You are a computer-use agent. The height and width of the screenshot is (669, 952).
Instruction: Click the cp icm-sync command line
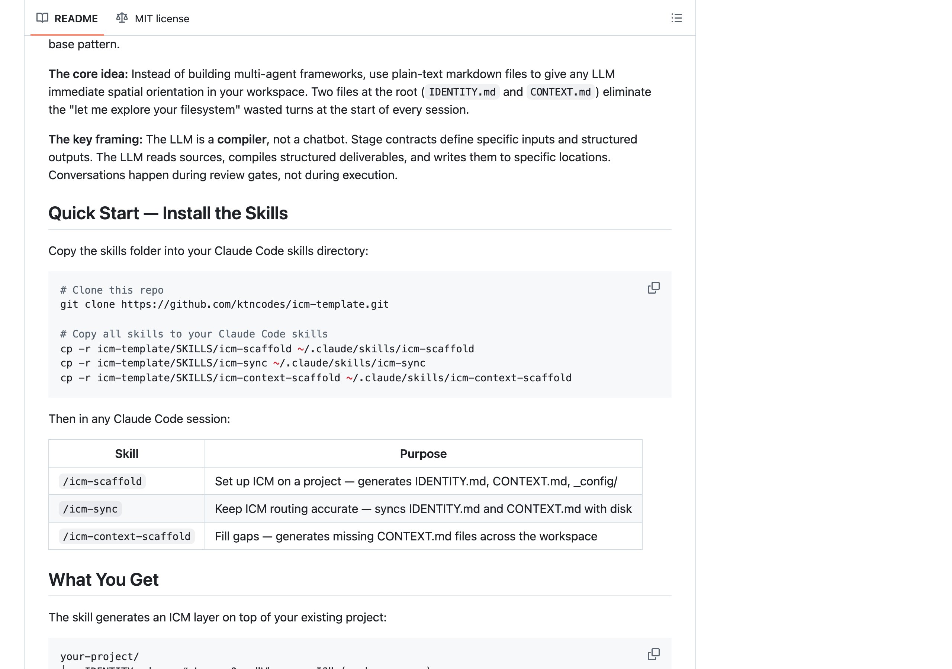[242, 363]
